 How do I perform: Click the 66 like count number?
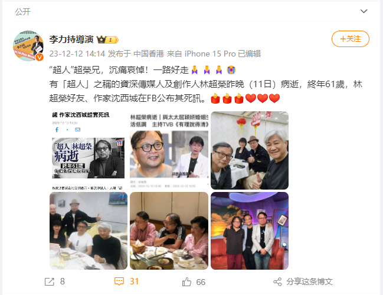point(201,282)
